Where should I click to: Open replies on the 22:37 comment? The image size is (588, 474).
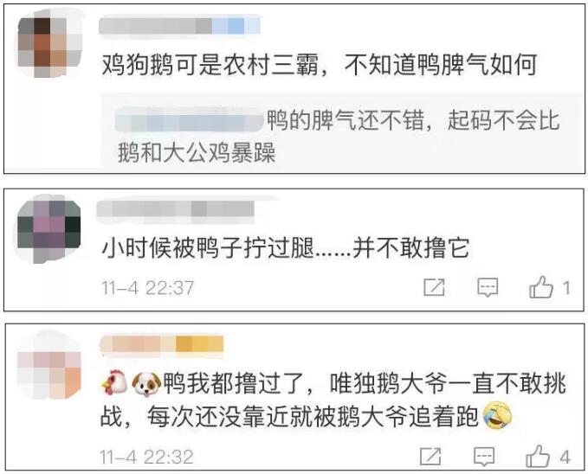coord(488,287)
